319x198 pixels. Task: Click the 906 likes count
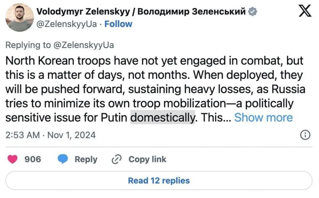pyautogui.click(x=33, y=159)
